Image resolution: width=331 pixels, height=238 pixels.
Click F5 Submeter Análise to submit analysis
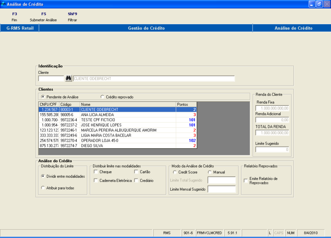tap(43, 17)
